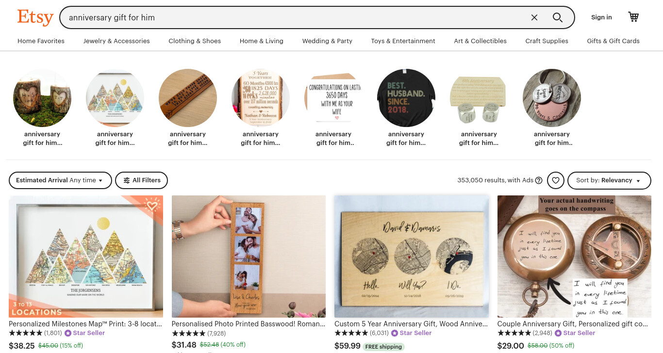Open the shopping cart icon

(x=633, y=17)
